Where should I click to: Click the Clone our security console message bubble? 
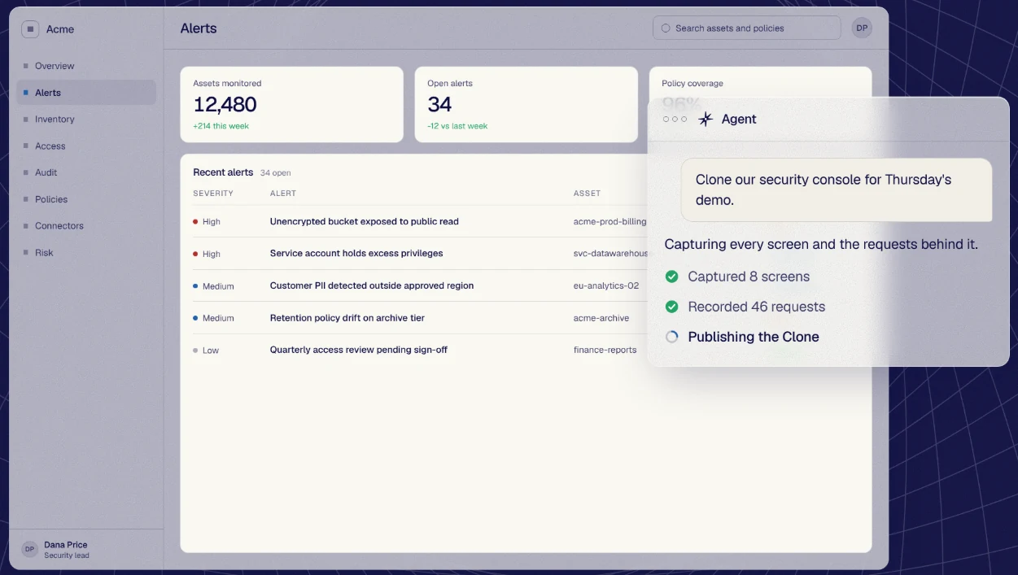point(837,189)
